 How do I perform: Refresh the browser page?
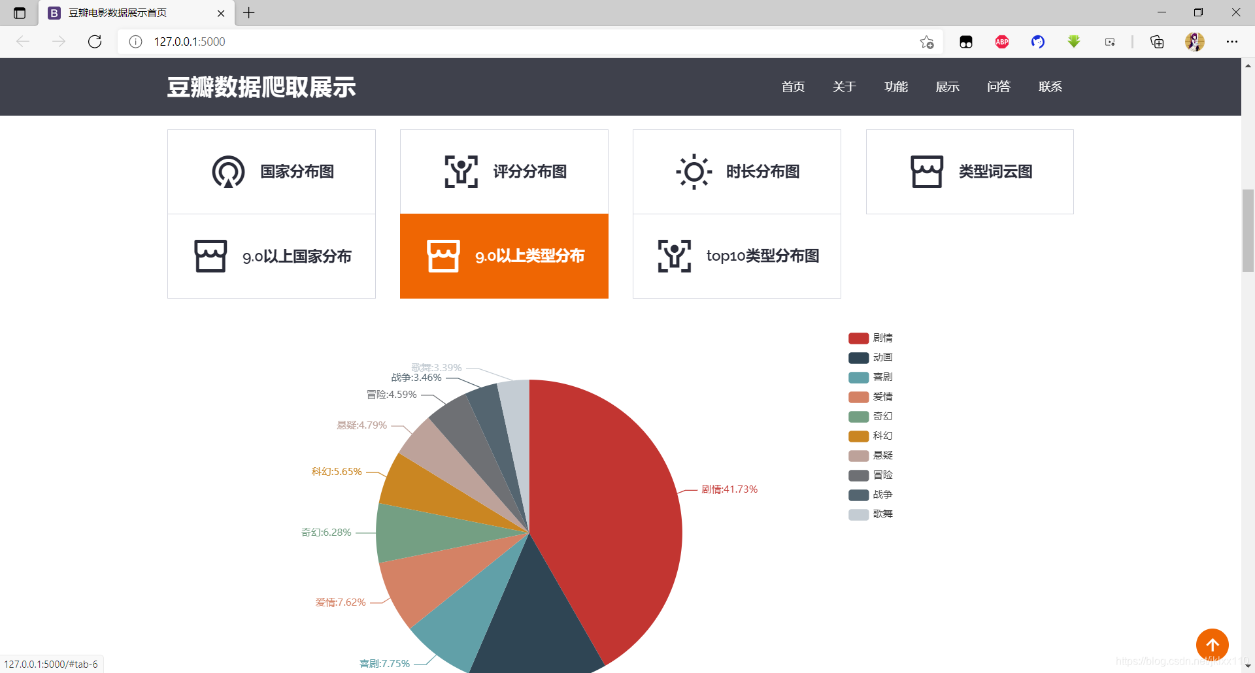[x=95, y=42]
